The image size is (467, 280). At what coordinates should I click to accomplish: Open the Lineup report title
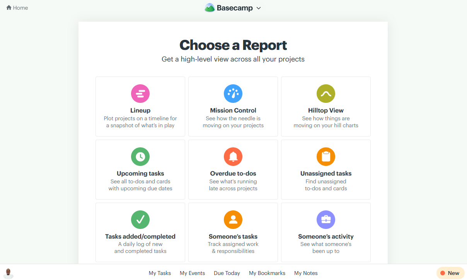pos(140,111)
